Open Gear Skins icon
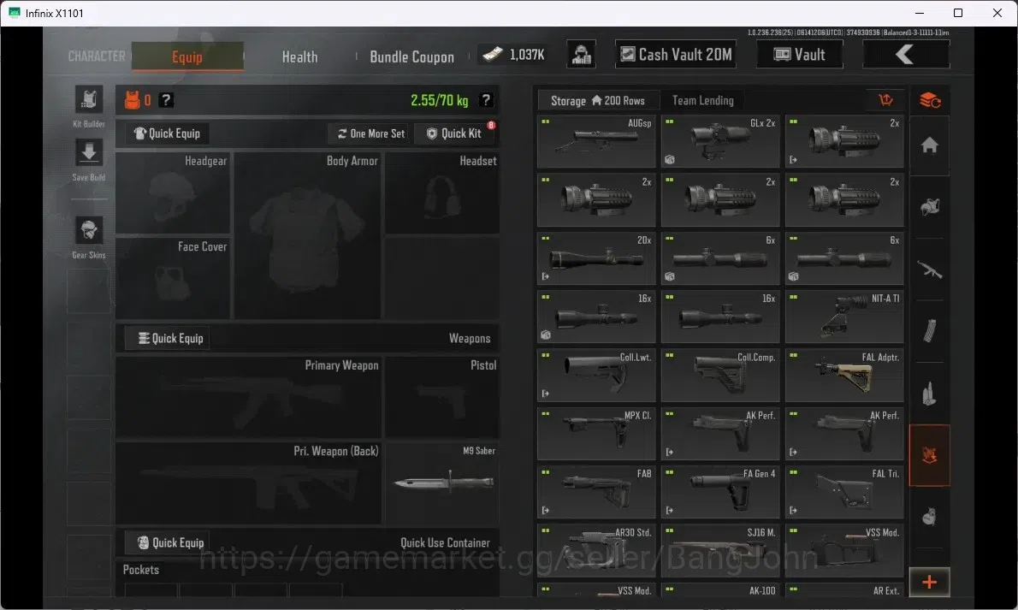 [x=89, y=230]
